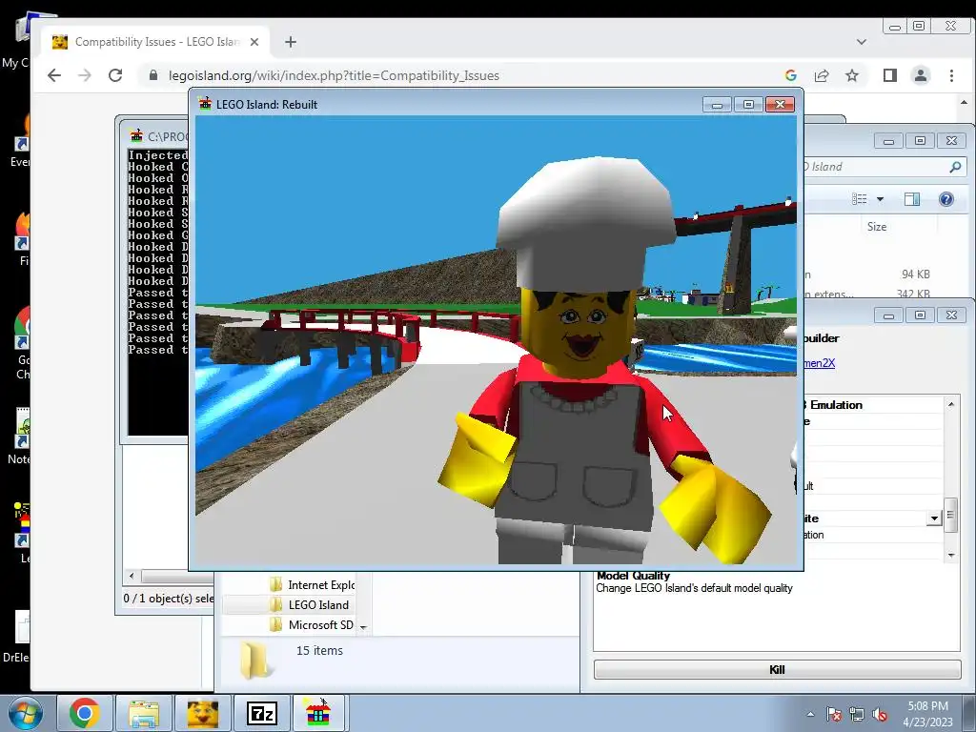Viewport: 976px width, 732px height.
Task: Click Action Center flag tray icon
Action: coord(833,714)
